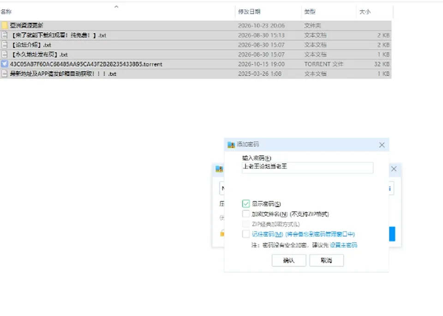Confirm the password with 确认

pos(289,260)
